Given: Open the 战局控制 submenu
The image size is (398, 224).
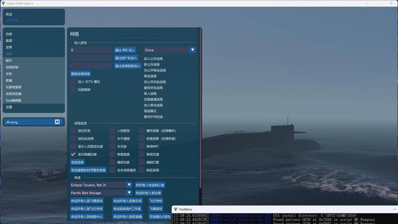Looking at the screenshot, I should (x=34, y=67).
